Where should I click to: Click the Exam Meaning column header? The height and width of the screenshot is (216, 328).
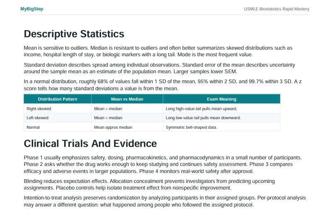222,99
